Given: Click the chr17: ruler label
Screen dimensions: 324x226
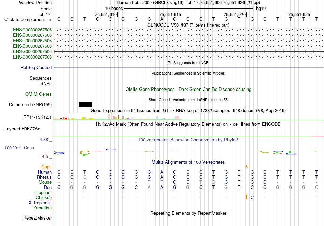Looking at the screenshot, I should pyautogui.click(x=46, y=14).
